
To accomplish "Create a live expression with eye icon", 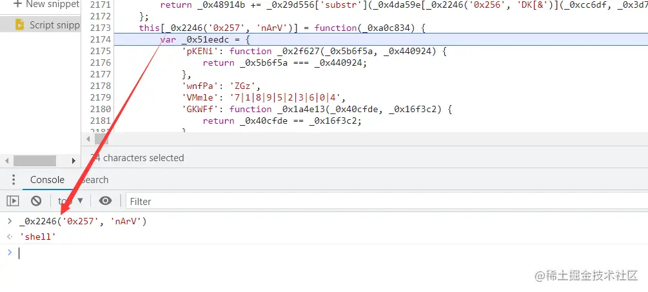I will coord(105,201).
